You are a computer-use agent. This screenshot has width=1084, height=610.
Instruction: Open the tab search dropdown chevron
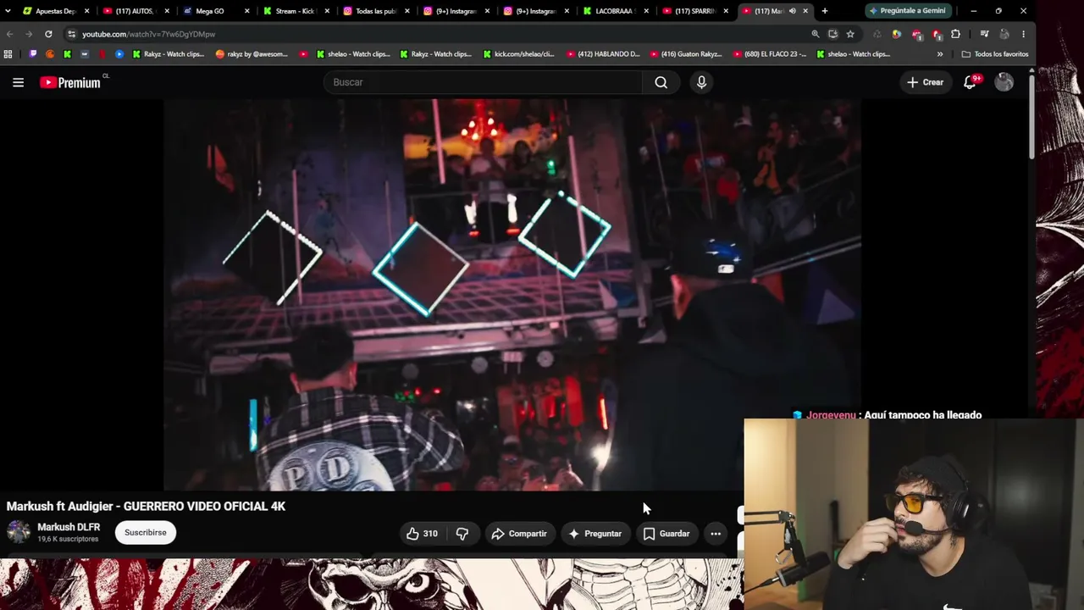click(x=8, y=11)
